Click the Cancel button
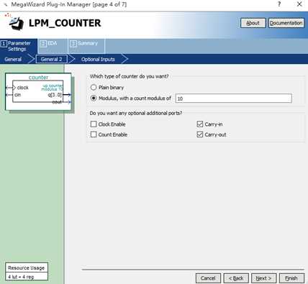 pos(208,278)
